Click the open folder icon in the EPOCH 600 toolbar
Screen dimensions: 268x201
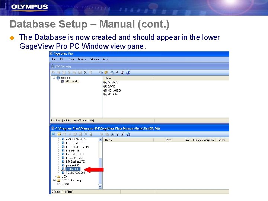[74, 73]
